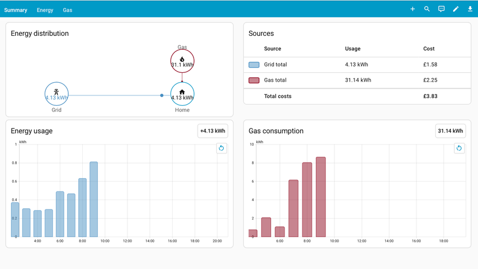Click the pencil edit dashboard icon
Screen dimensions: 478x269
click(x=455, y=9)
